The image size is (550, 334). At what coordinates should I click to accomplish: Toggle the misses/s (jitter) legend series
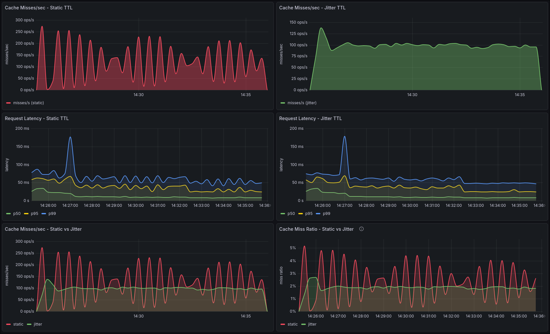pyautogui.click(x=302, y=103)
